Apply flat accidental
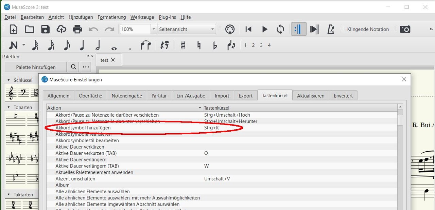Screen dimensions: 435x210 (215, 45)
